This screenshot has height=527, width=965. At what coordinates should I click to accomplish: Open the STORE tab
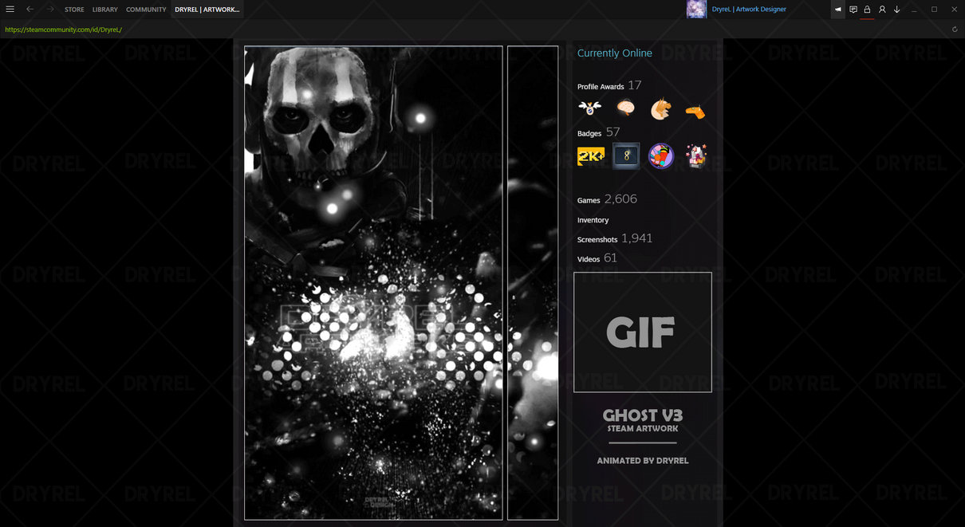(x=74, y=10)
